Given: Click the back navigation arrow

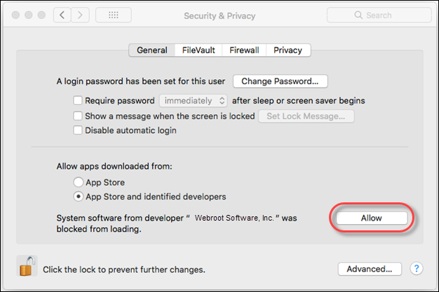Looking at the screenshot, I should click(x=62, y=15).
